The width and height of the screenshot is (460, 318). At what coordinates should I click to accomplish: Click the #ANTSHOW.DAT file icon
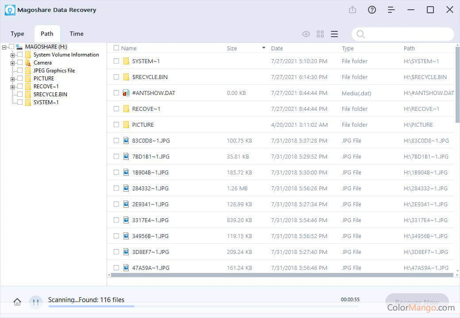126,93
